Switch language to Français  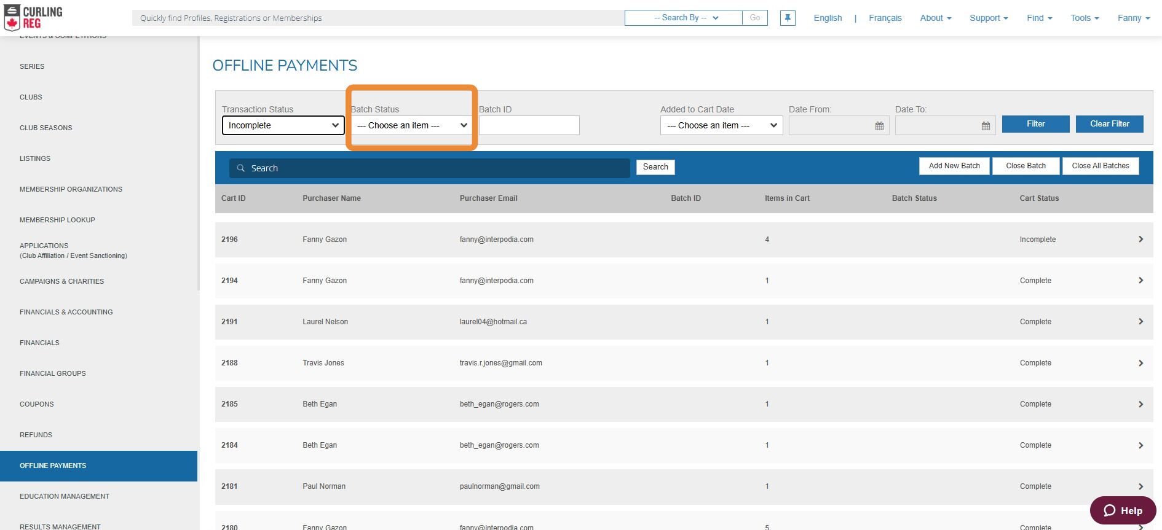click(x=885, y=18)
